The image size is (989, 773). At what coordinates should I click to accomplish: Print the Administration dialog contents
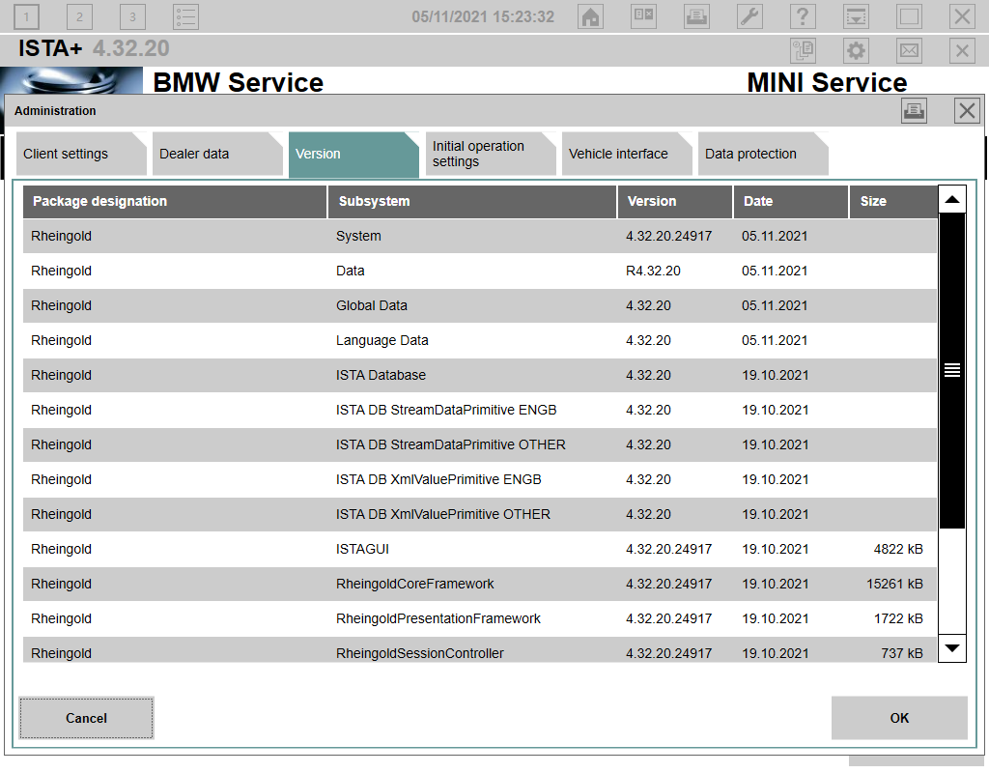[914, 111]
